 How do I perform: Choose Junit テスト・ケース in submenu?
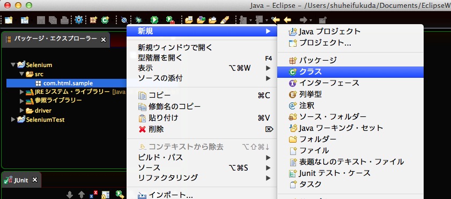(350, 173)
